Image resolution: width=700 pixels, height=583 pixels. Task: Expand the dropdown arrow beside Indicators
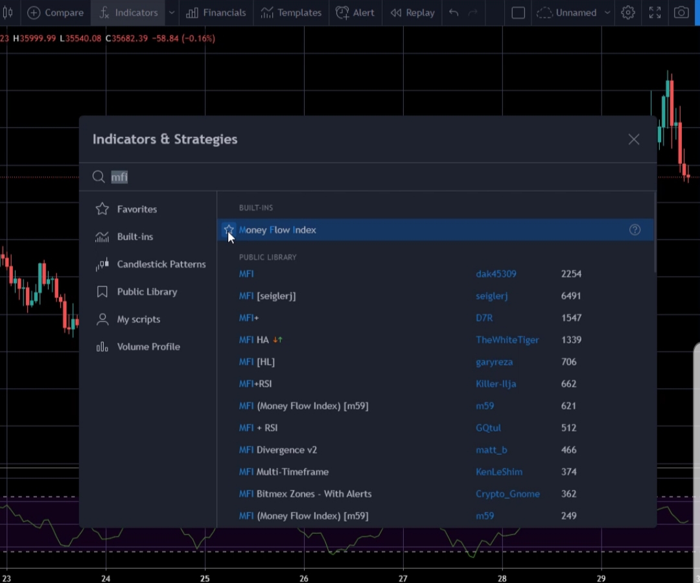tap(171, 12)
